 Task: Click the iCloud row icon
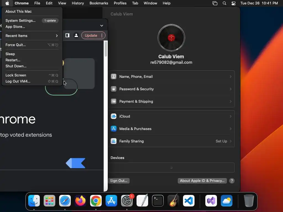[x=114, y=116]
